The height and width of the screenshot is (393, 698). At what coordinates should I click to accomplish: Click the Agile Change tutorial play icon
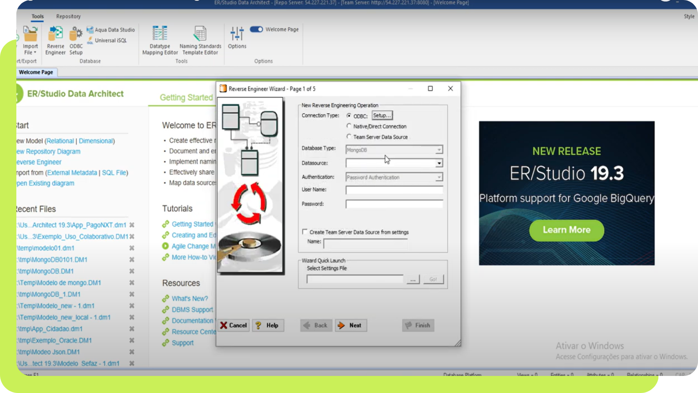pos(165,246)
